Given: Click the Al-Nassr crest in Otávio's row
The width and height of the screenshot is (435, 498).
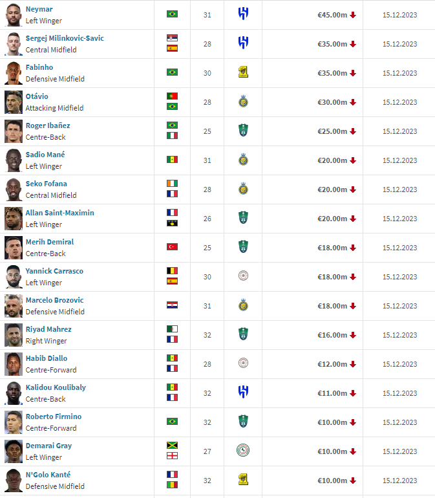Looking at the screenshot, I should 243,102.
